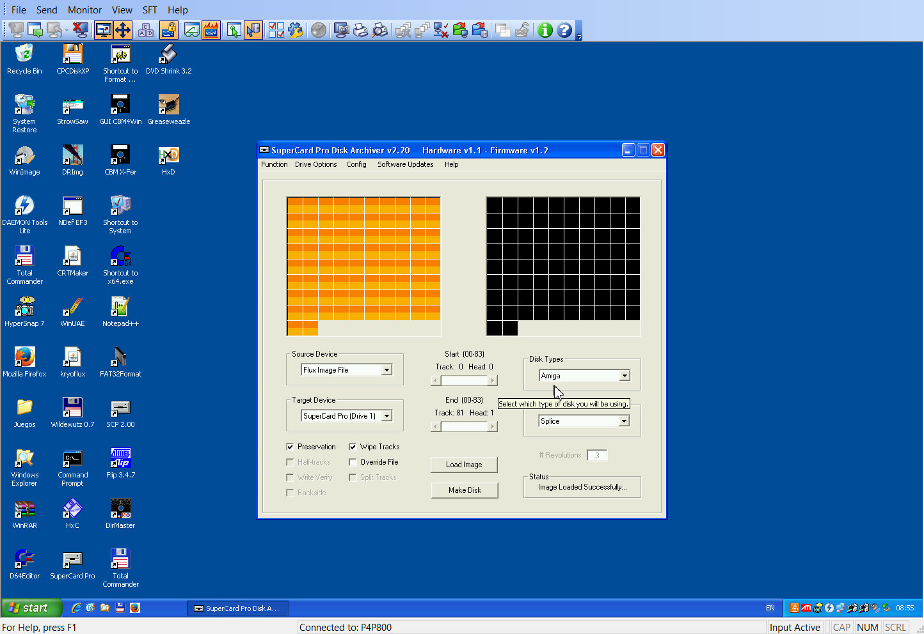
Task: Click the Half-tracks checkbox
Action: click(x=290, y=462)
